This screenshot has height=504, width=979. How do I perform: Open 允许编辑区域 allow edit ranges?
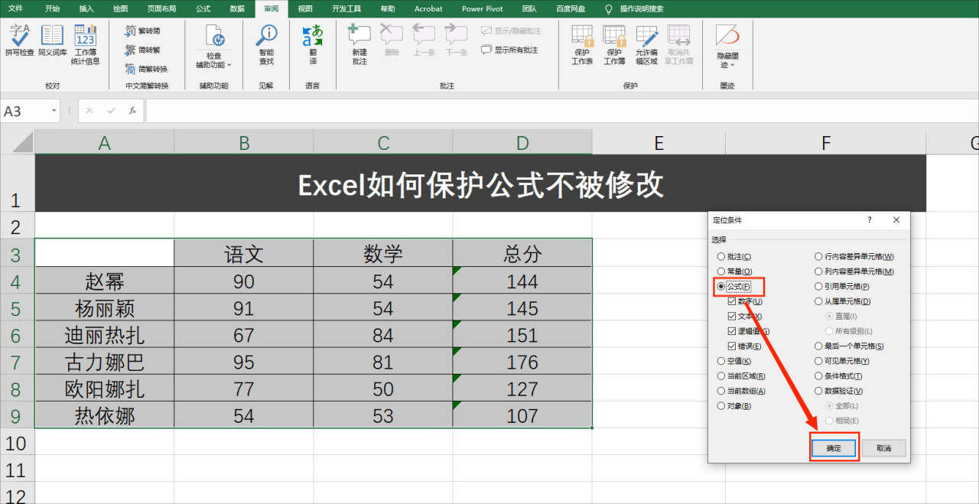point(646,45)
